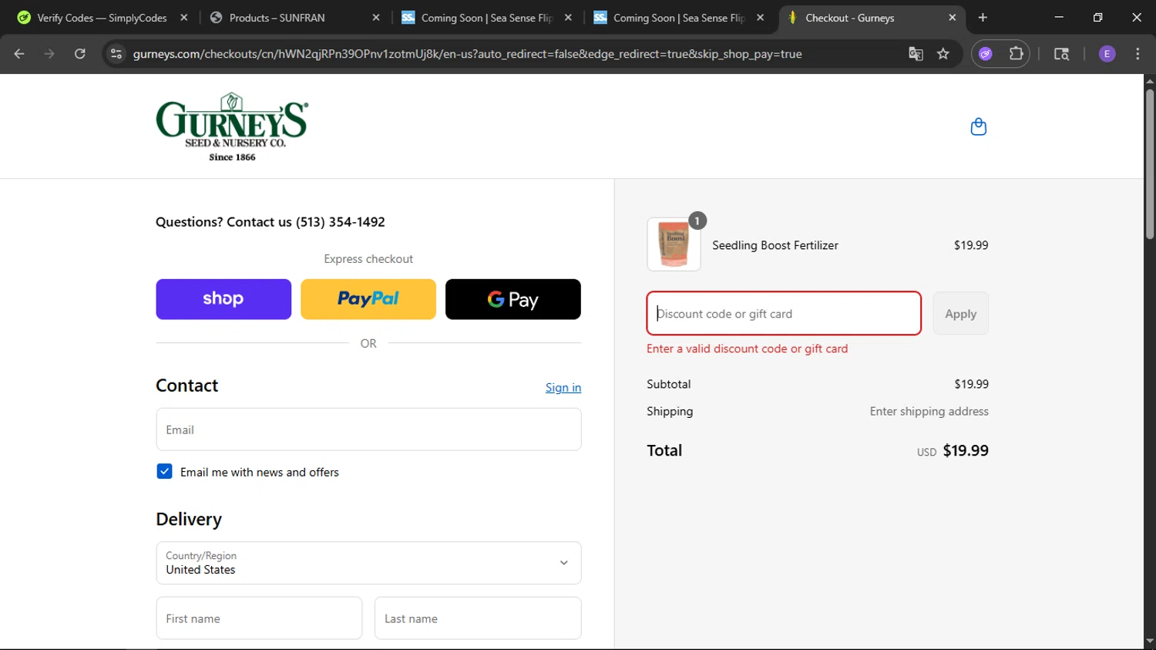Click the Gurney's Seed & Nursery logo

point(232,127)
